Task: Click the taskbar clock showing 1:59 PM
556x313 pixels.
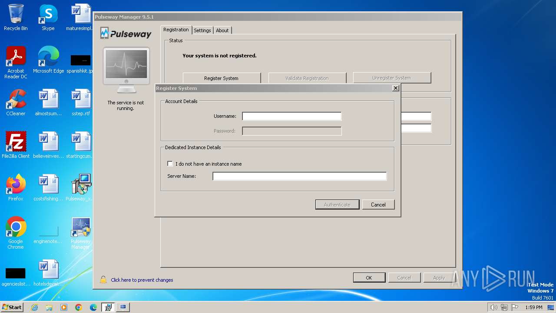Action: pos(534,307)
